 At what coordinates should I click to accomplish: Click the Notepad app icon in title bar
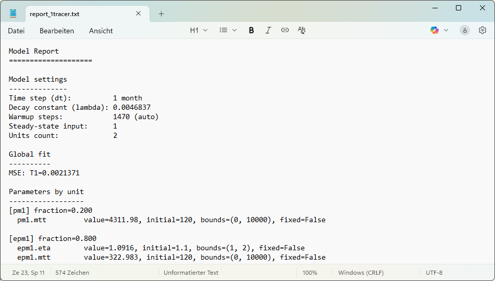click(x=13, y=14)
